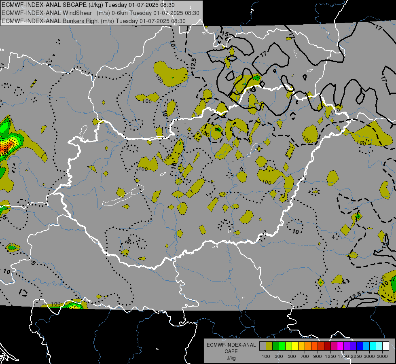Select the pure yellow legend swatch

coord(295,346)
